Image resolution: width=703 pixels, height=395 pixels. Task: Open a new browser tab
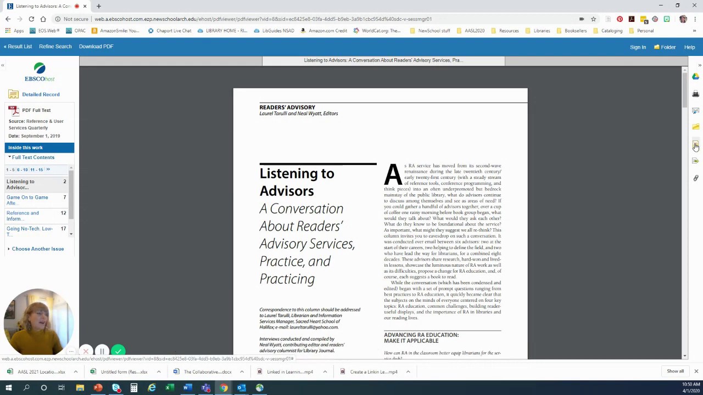click(99, 6)
